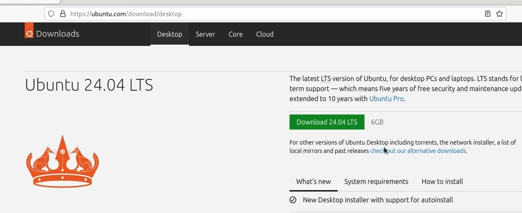Open the alternative downloads link

pyautogui.click(x=418, y=151)
